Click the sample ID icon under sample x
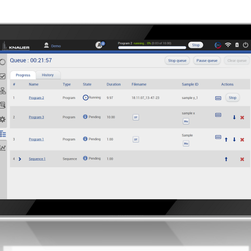Viewport: 251px width, 251px height. 186,121
